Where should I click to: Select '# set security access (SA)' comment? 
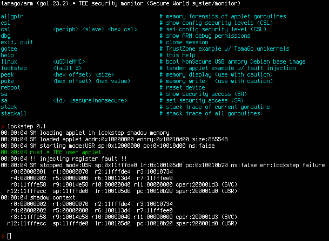click(x=202, y=100)
